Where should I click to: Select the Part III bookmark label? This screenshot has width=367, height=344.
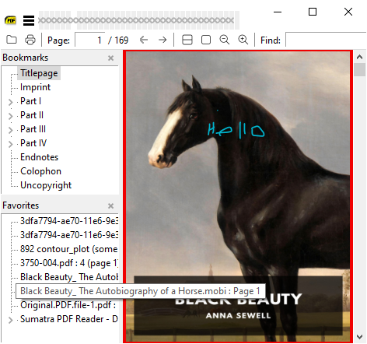(x=33, y=129)
